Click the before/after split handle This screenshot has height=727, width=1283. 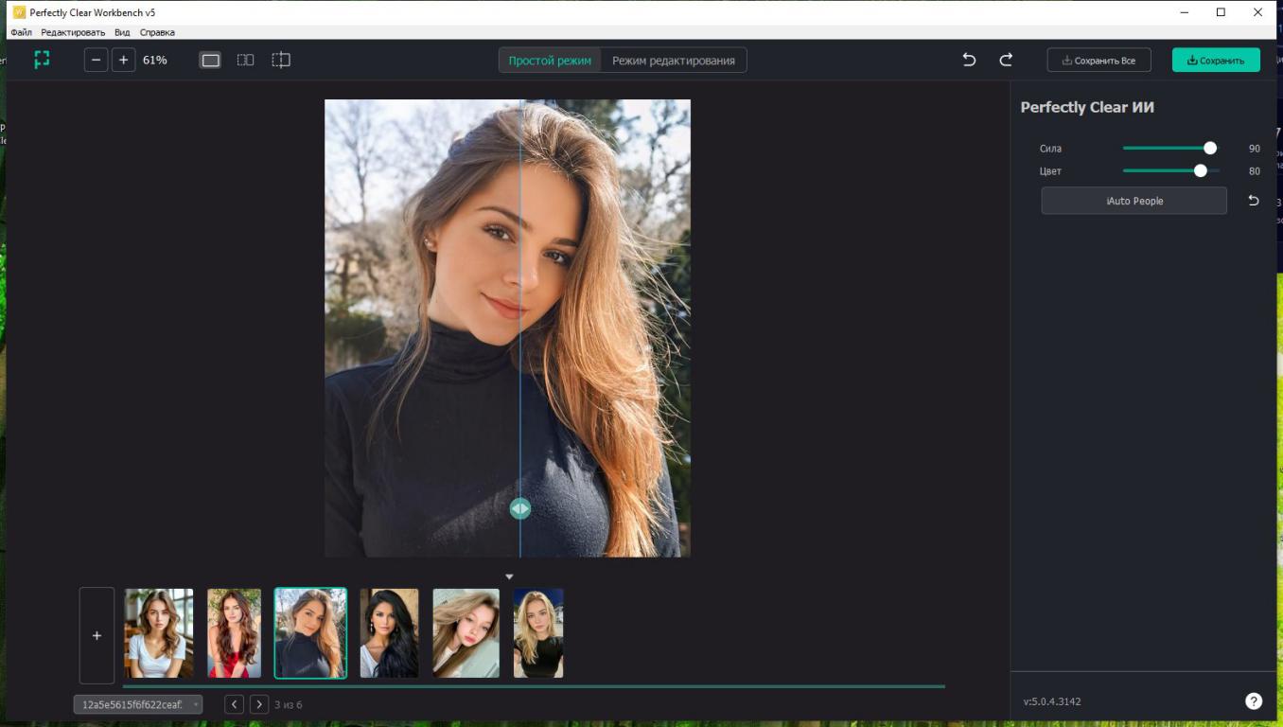[519, 508]
